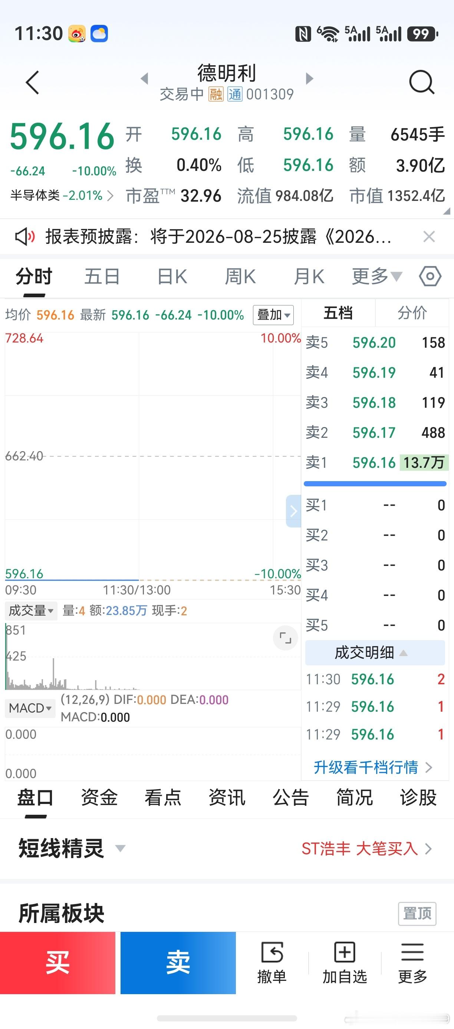Tap the 买1 empty bid row
454x1029 pixels.
pyautogui.click(x=375, y=505)
